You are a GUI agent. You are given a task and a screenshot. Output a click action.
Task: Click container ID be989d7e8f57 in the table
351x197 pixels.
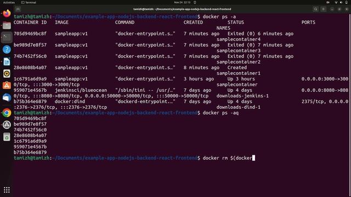click(30, 45)
